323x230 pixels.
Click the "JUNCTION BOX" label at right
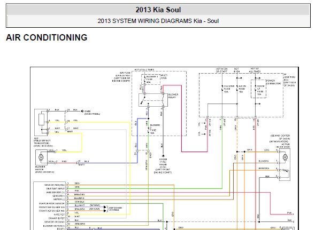[x=289, y=78]
